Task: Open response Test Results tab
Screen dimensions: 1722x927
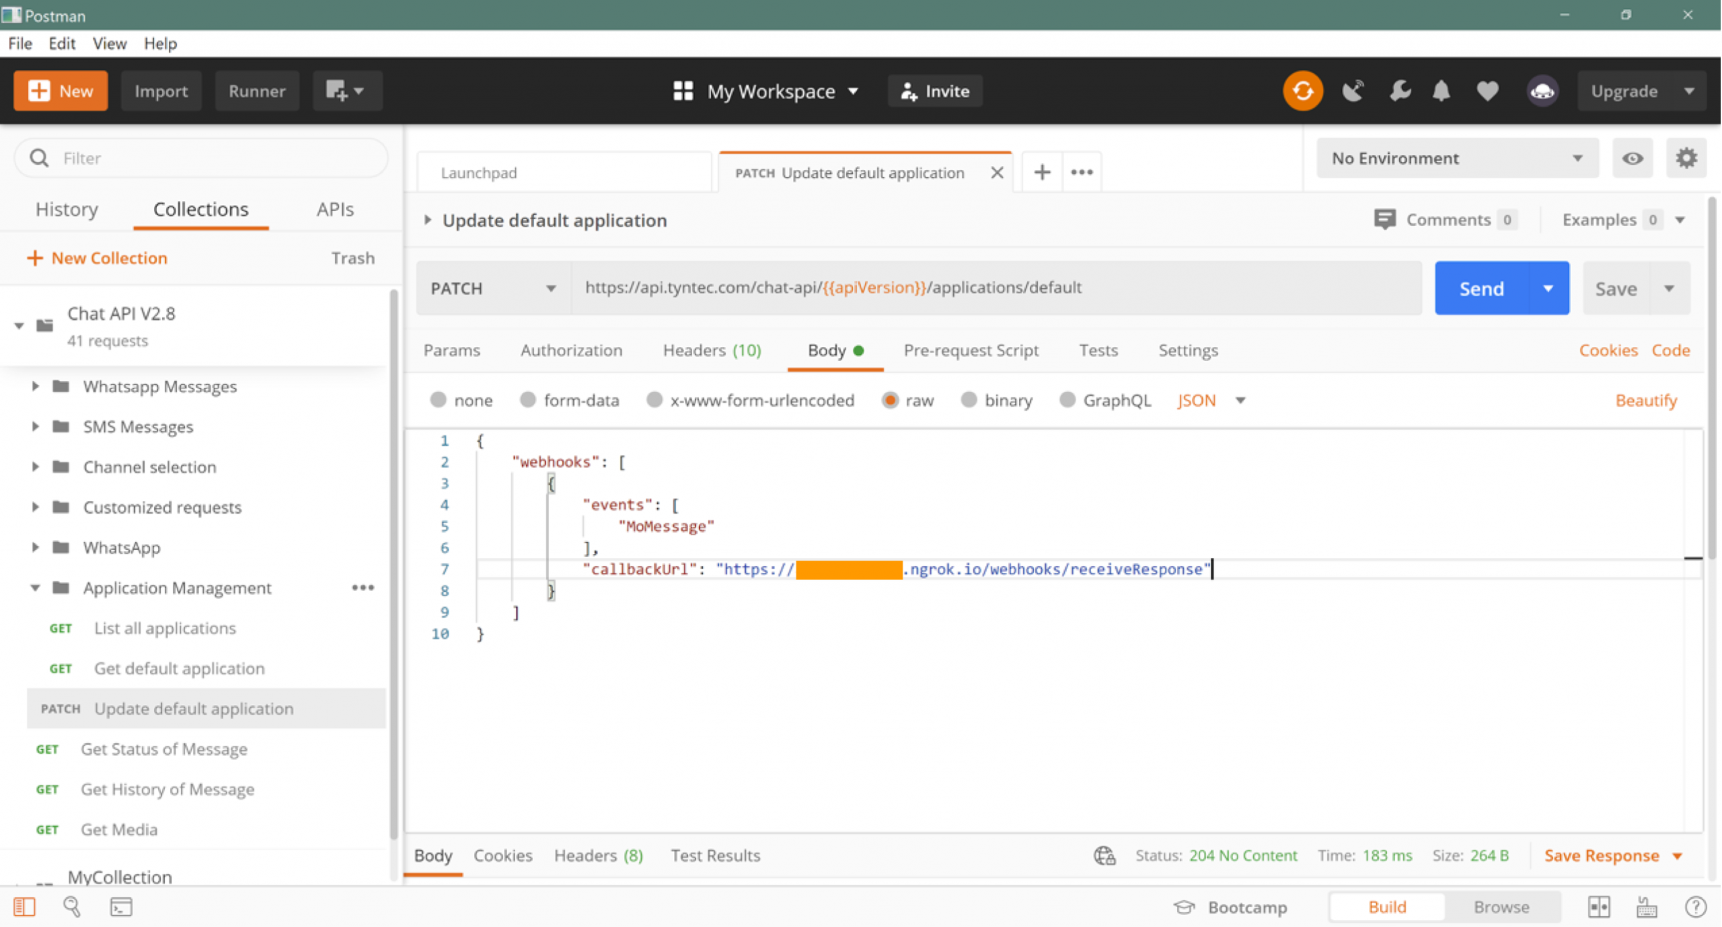Action: 715,856
